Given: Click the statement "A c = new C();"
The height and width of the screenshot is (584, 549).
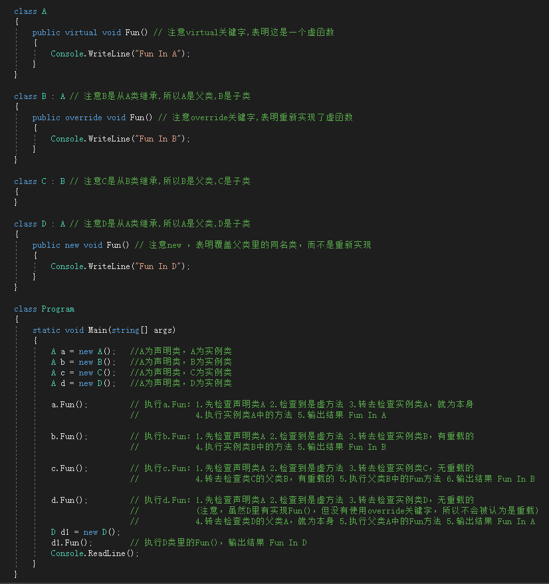Looking at the screenshot, I should coord(83,373).
